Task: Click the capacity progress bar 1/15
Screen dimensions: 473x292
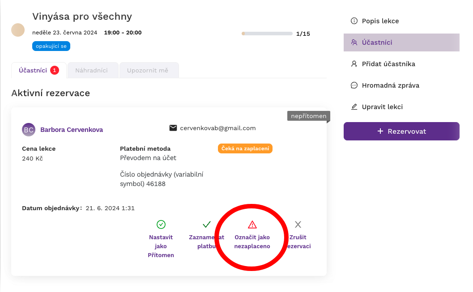Action: click(267, 34)
